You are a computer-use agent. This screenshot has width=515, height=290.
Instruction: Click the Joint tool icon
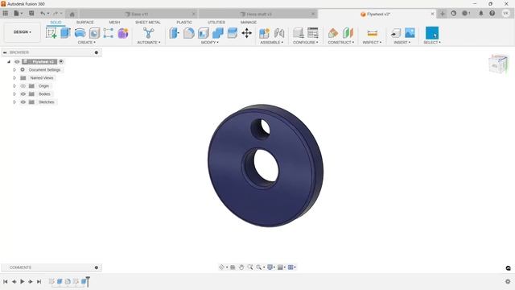[x=279, y=33]
